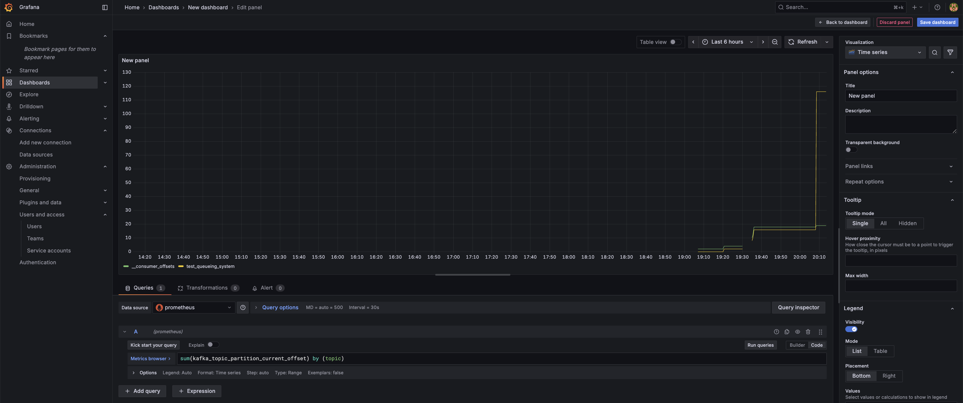
Task: Click the zoom out time range icon
Action: 775,42
